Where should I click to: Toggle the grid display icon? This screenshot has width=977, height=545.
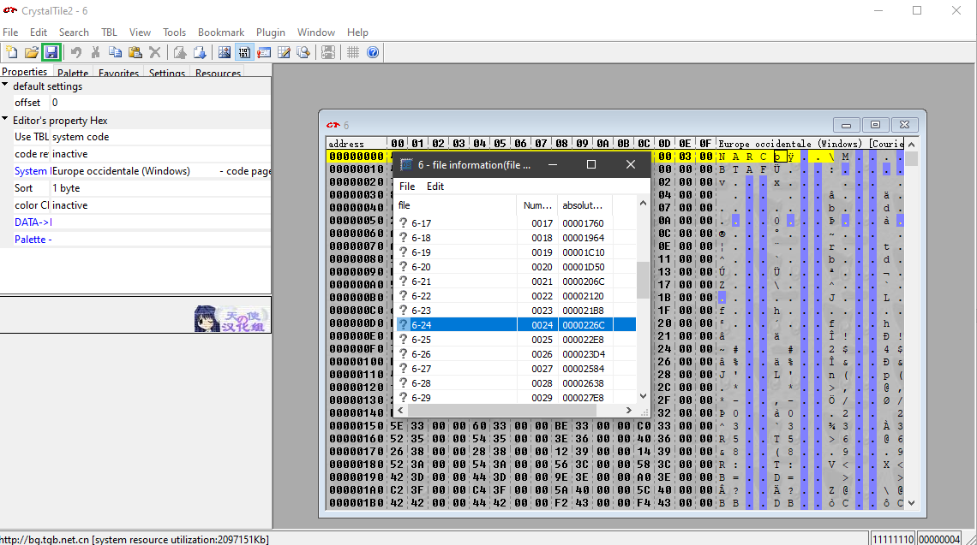pyautogui.click(x=353, y=53)
